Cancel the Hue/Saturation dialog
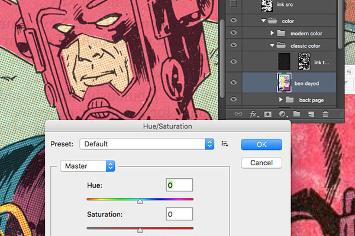The width and height of the screenshot is (355, 236). (262, 163)
